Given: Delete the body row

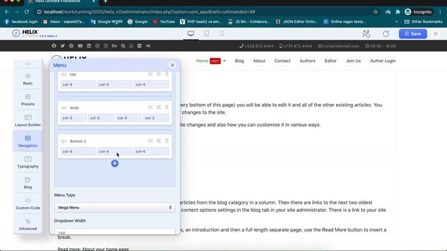Looking at the screenshot, I should 167,107.
